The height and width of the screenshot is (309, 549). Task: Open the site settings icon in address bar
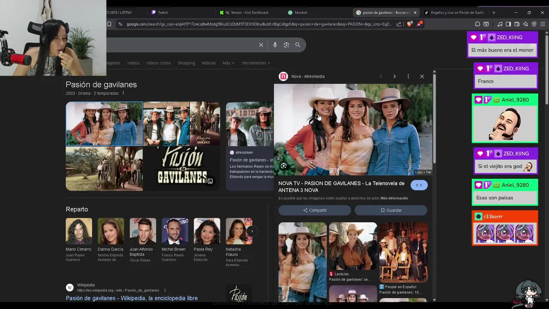click(120, 24)
